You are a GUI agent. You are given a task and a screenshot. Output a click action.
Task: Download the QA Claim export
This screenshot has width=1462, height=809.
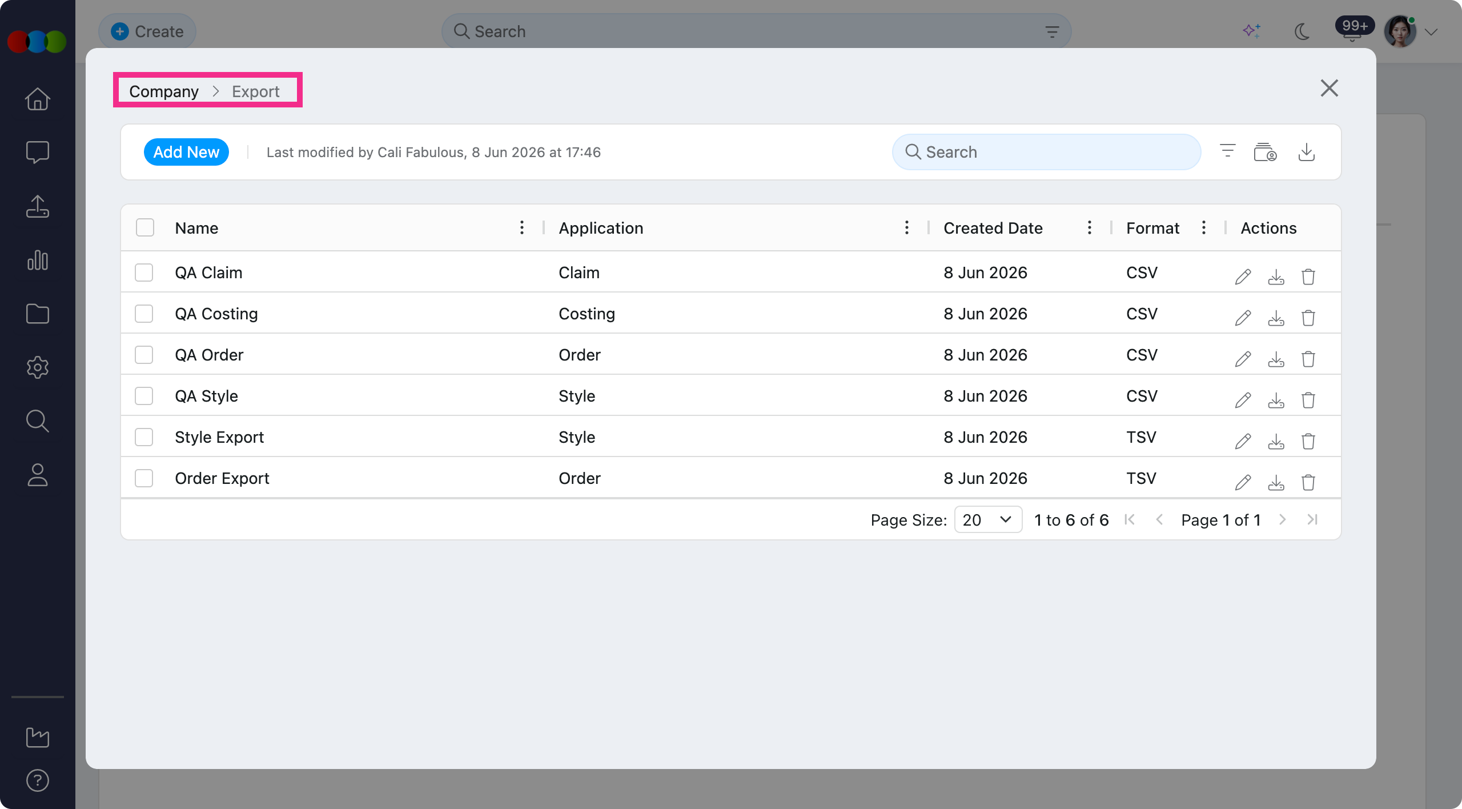pos(1276,277)
